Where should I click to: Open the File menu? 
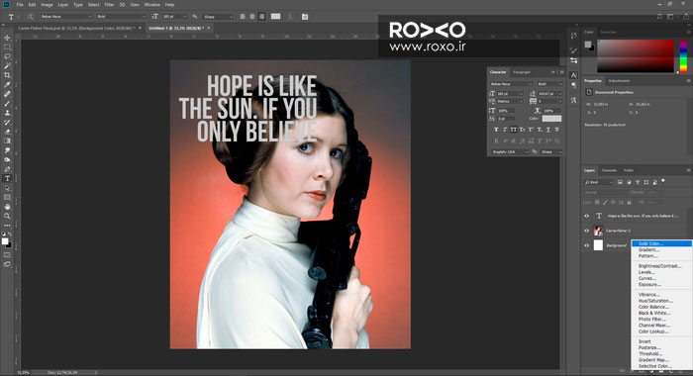click(20, 5)
